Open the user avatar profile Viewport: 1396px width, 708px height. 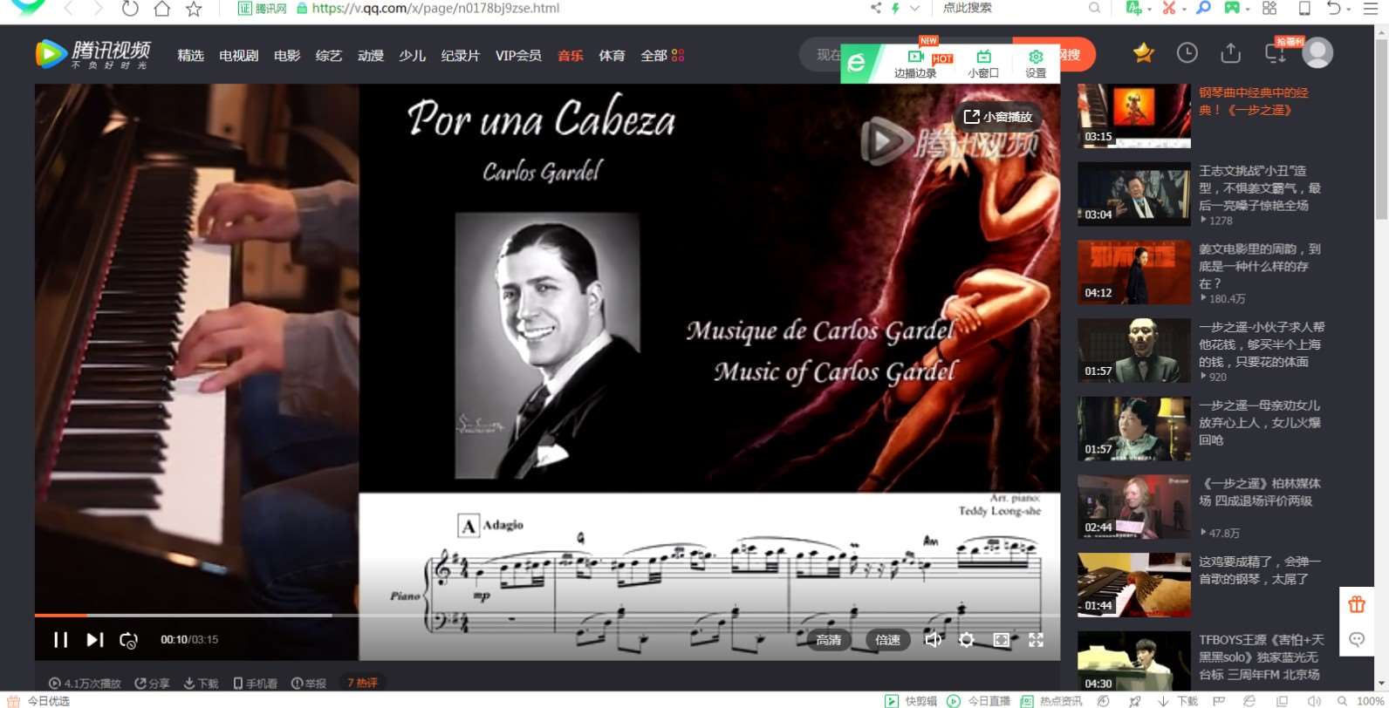pyautogui.click(x=1317, y=53)
